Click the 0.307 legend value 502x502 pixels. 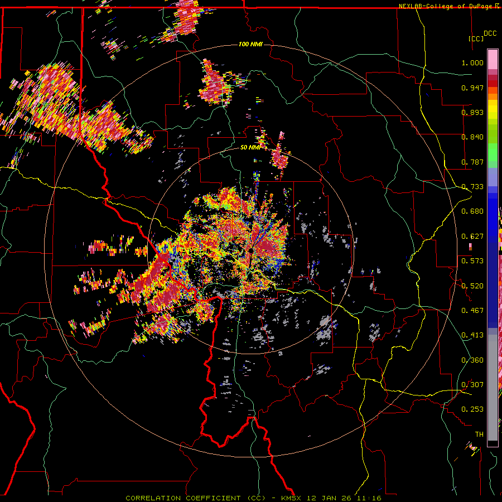[472, 385]
